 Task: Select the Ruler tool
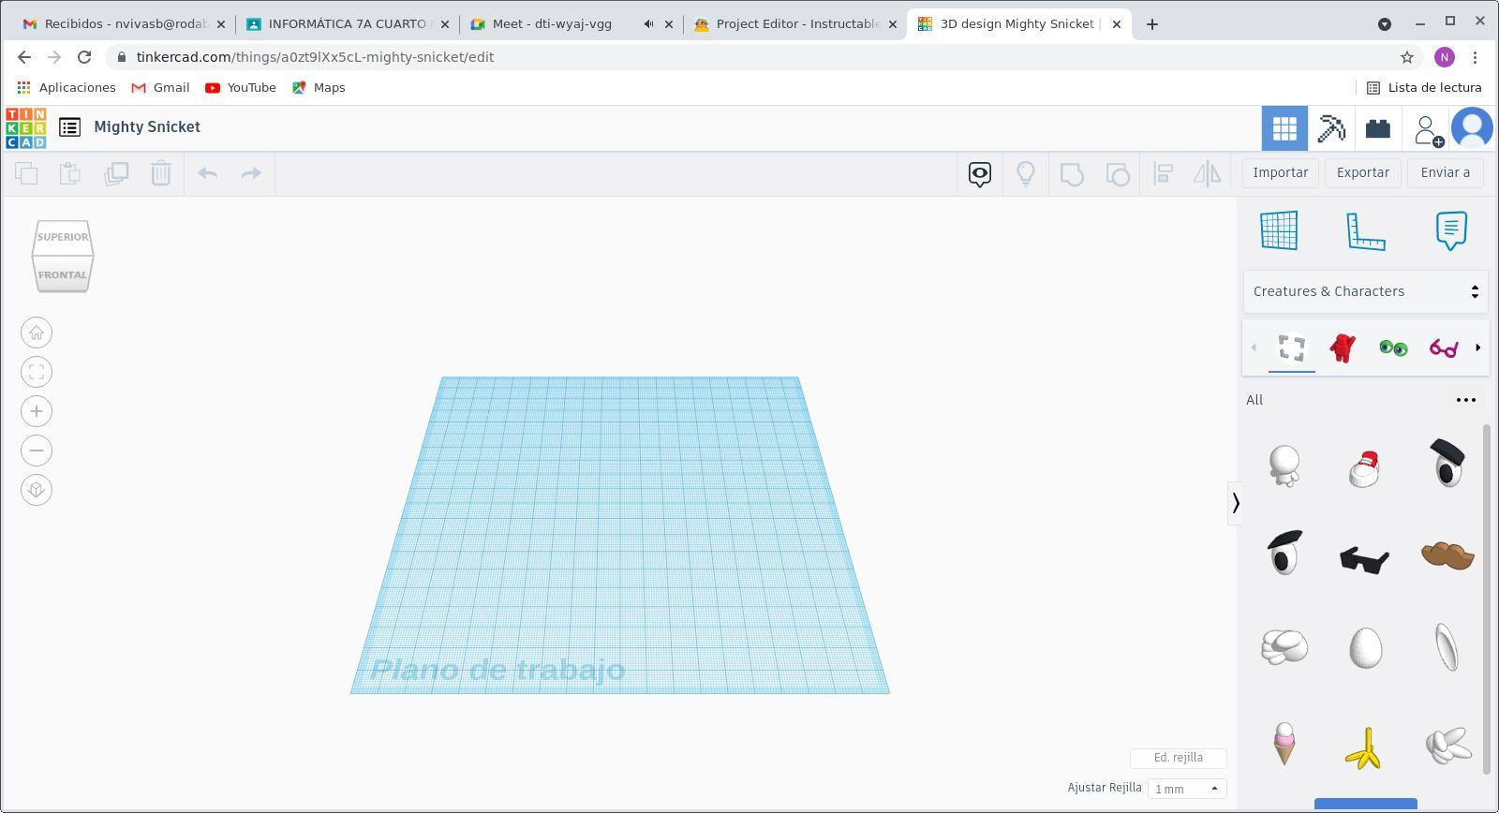click(x=1365, y=231)
